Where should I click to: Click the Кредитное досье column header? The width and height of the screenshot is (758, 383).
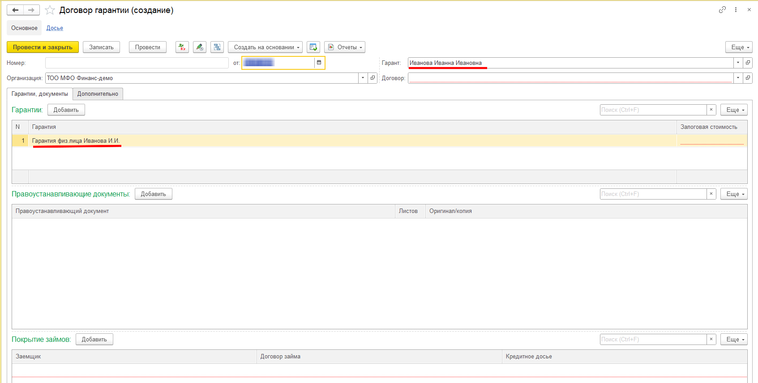pos(625,357)
